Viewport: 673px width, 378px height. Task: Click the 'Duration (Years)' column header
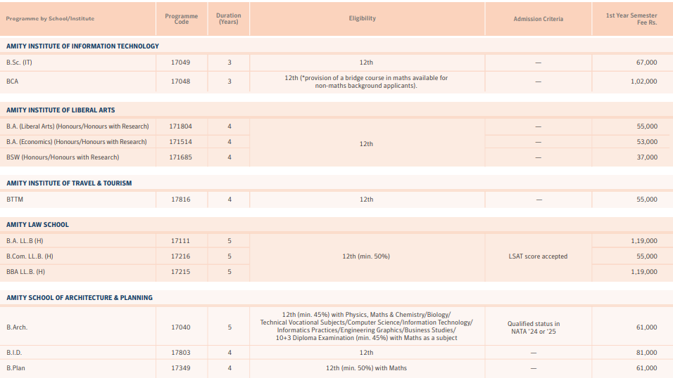229,18
